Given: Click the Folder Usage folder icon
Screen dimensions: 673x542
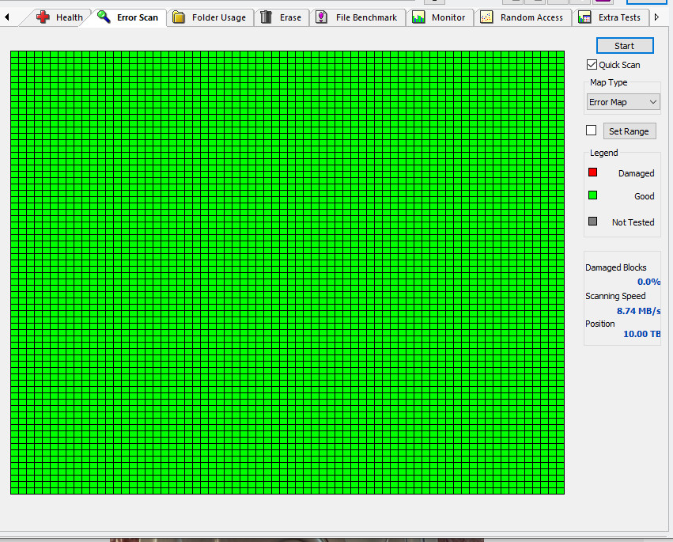Looking at the screenshot, I should click(179, 17).
